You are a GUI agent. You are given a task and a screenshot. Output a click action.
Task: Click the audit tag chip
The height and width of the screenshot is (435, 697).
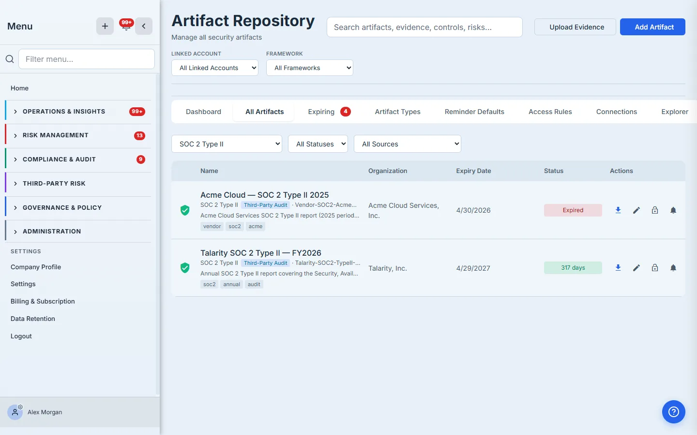tap(254, 284)
